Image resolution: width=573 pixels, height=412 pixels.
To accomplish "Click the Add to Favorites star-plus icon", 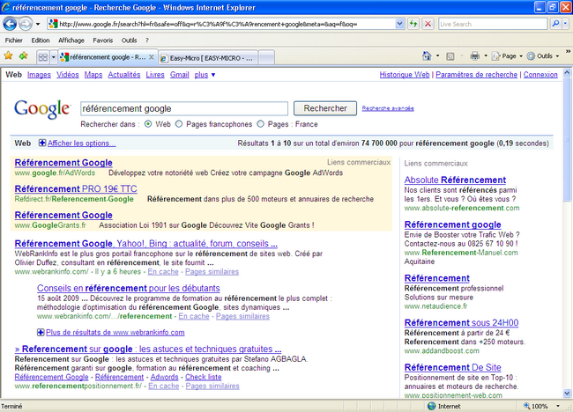I will (24, 55).
